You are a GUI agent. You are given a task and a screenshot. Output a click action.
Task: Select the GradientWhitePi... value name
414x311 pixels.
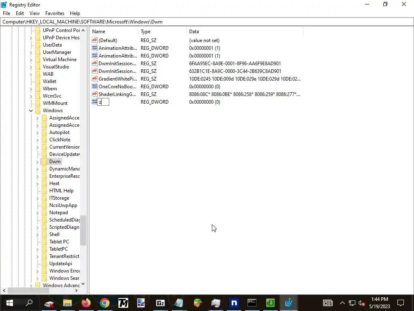click(118, 79)
